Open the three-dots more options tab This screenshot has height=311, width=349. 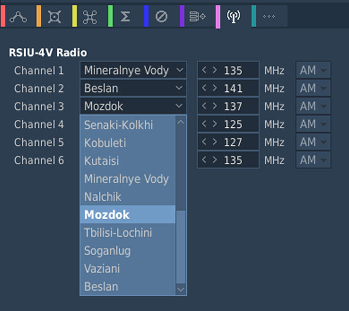point(269,17)
